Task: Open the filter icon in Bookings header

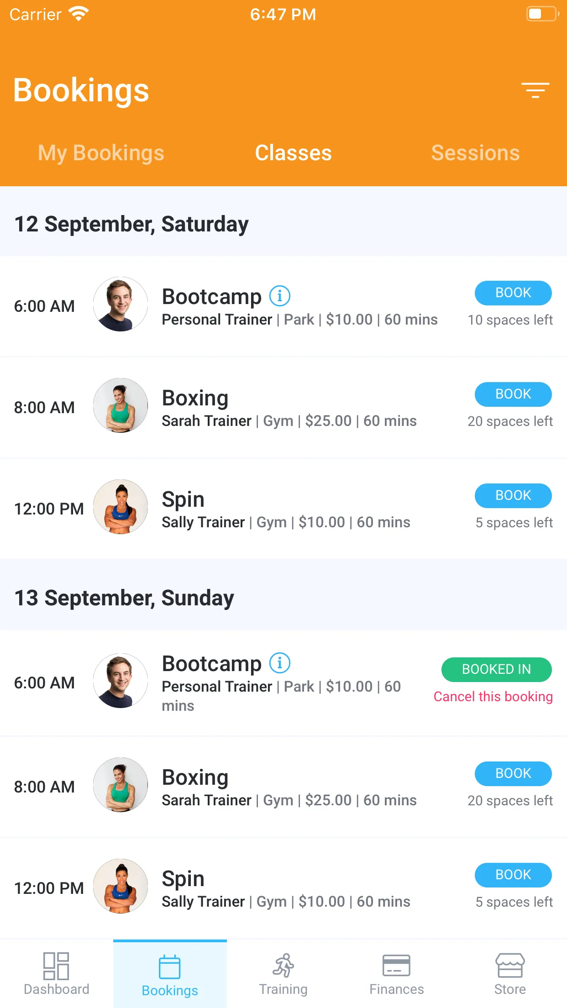Action: click(535, 90)
